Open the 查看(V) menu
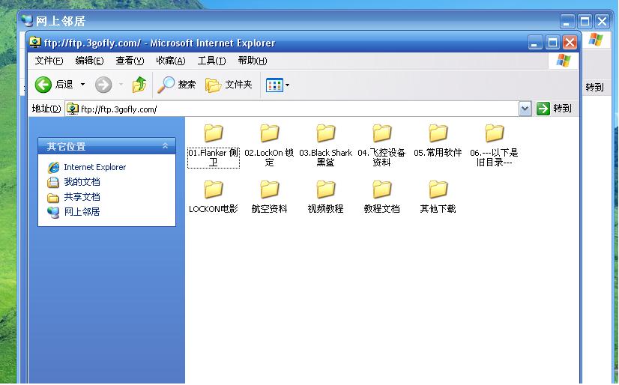619x385 pixels. coord(130,61)
